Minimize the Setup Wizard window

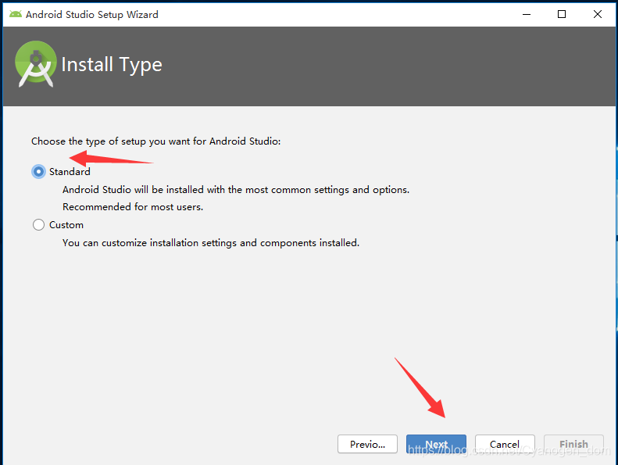[x=527, y=14]
